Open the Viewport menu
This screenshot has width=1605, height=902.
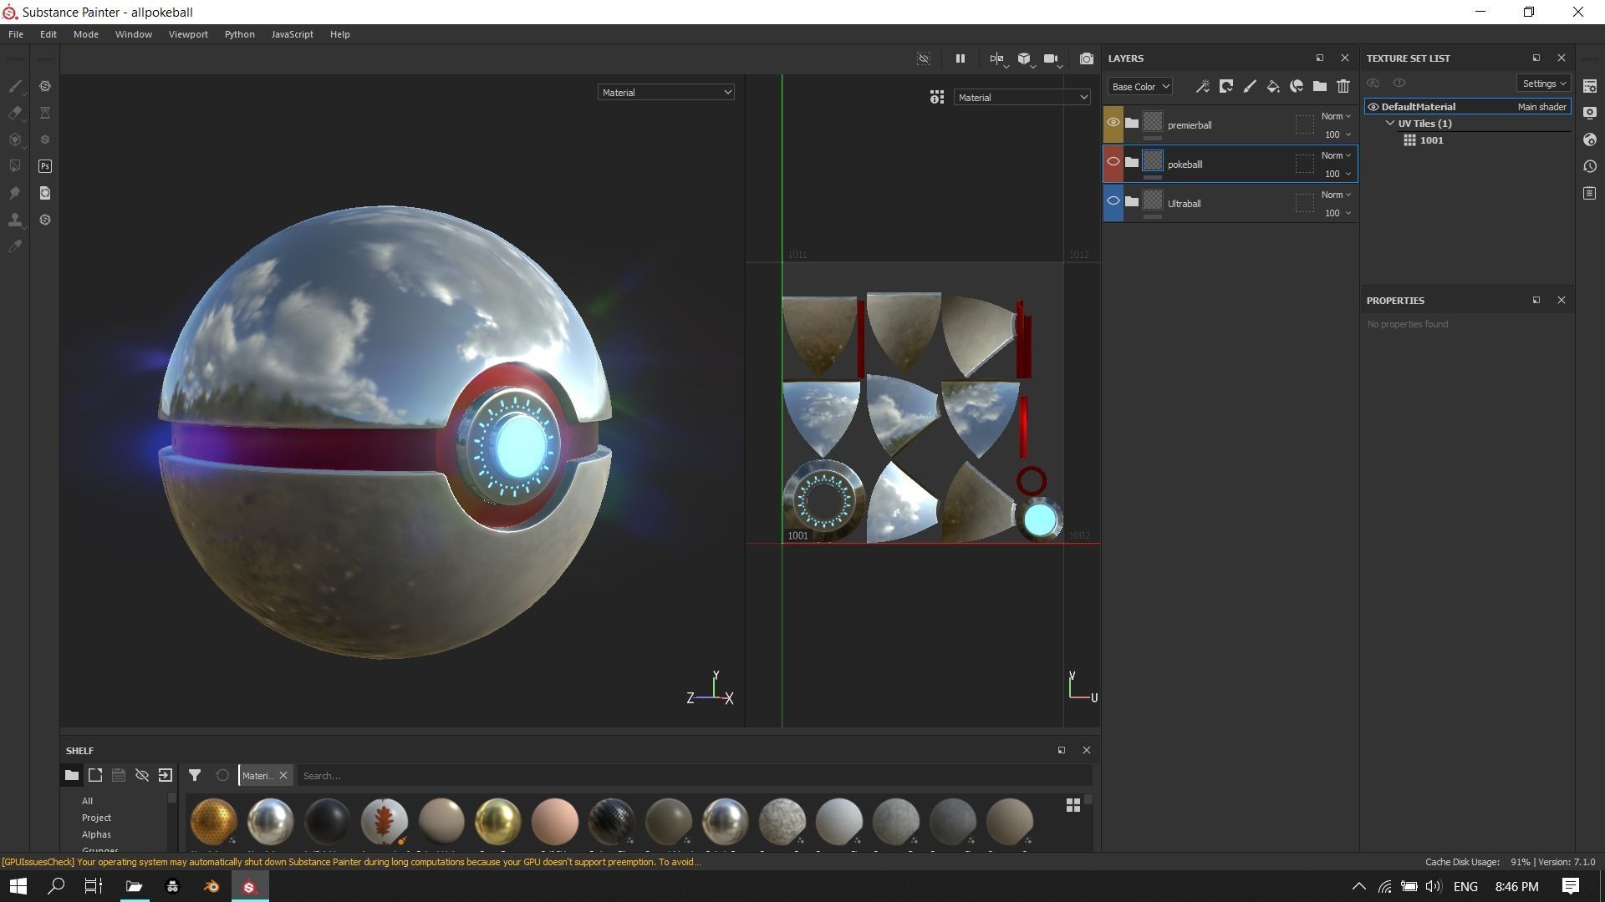point(188,34)
